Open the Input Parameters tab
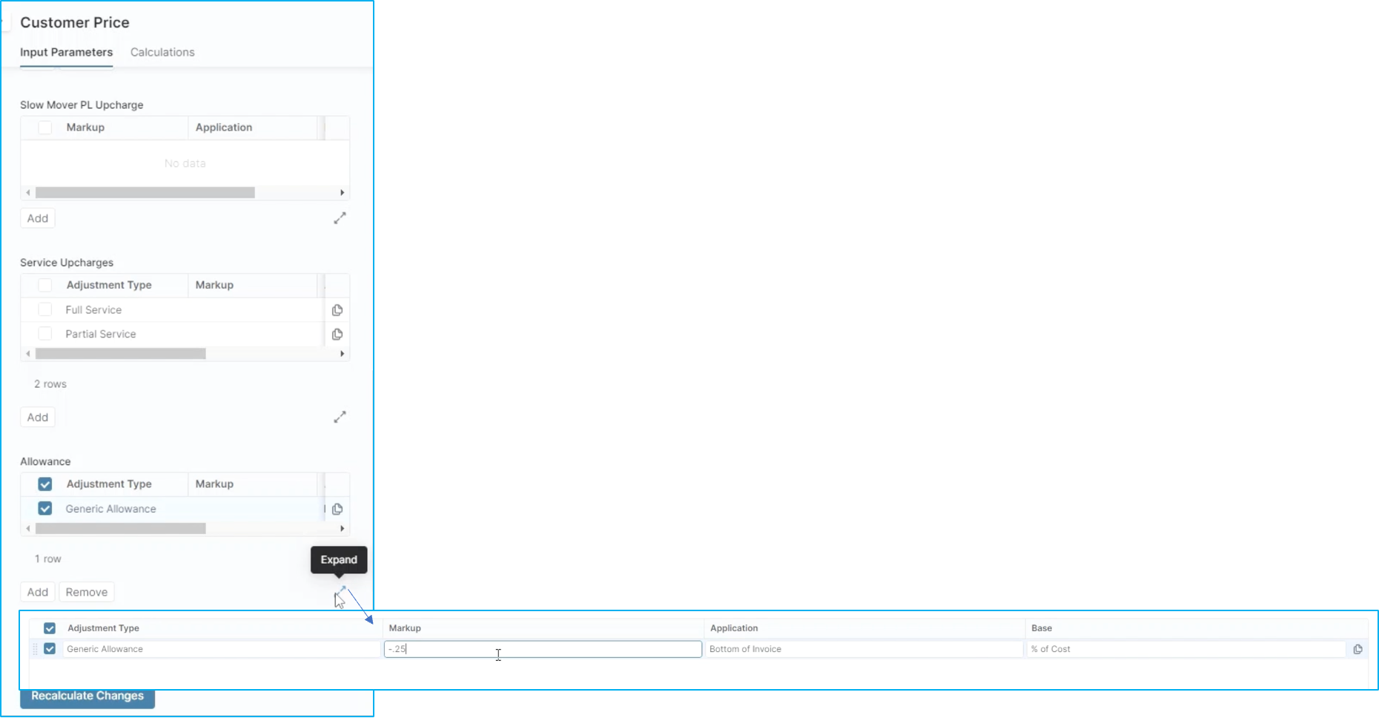The width and height of the screenshot is (1379, 718). pyautogui.click(x=66, y=52)
